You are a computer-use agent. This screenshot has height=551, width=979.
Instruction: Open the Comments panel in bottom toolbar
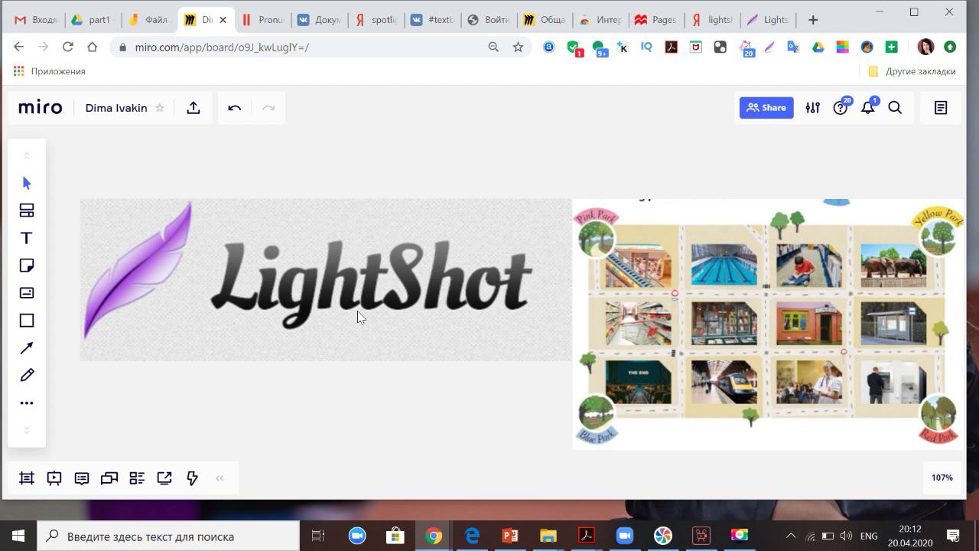[x=82, y=478]
